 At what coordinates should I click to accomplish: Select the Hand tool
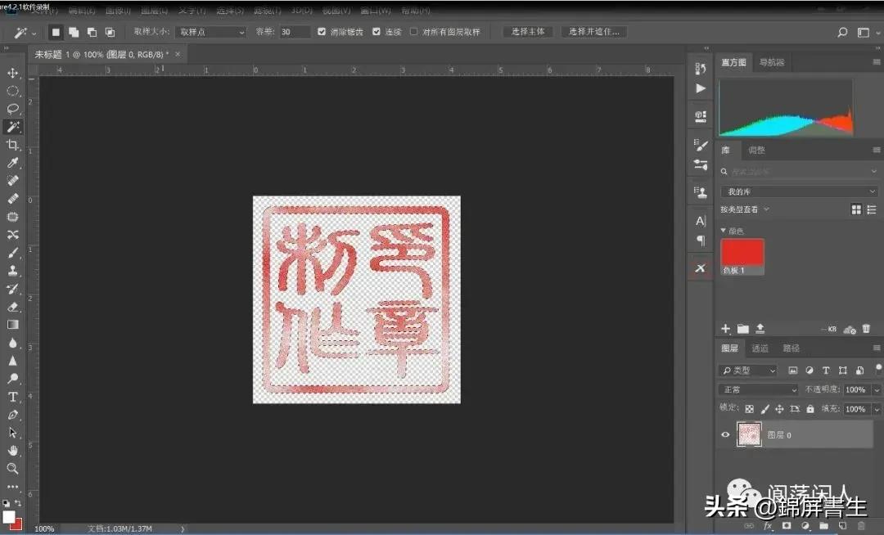12,452
